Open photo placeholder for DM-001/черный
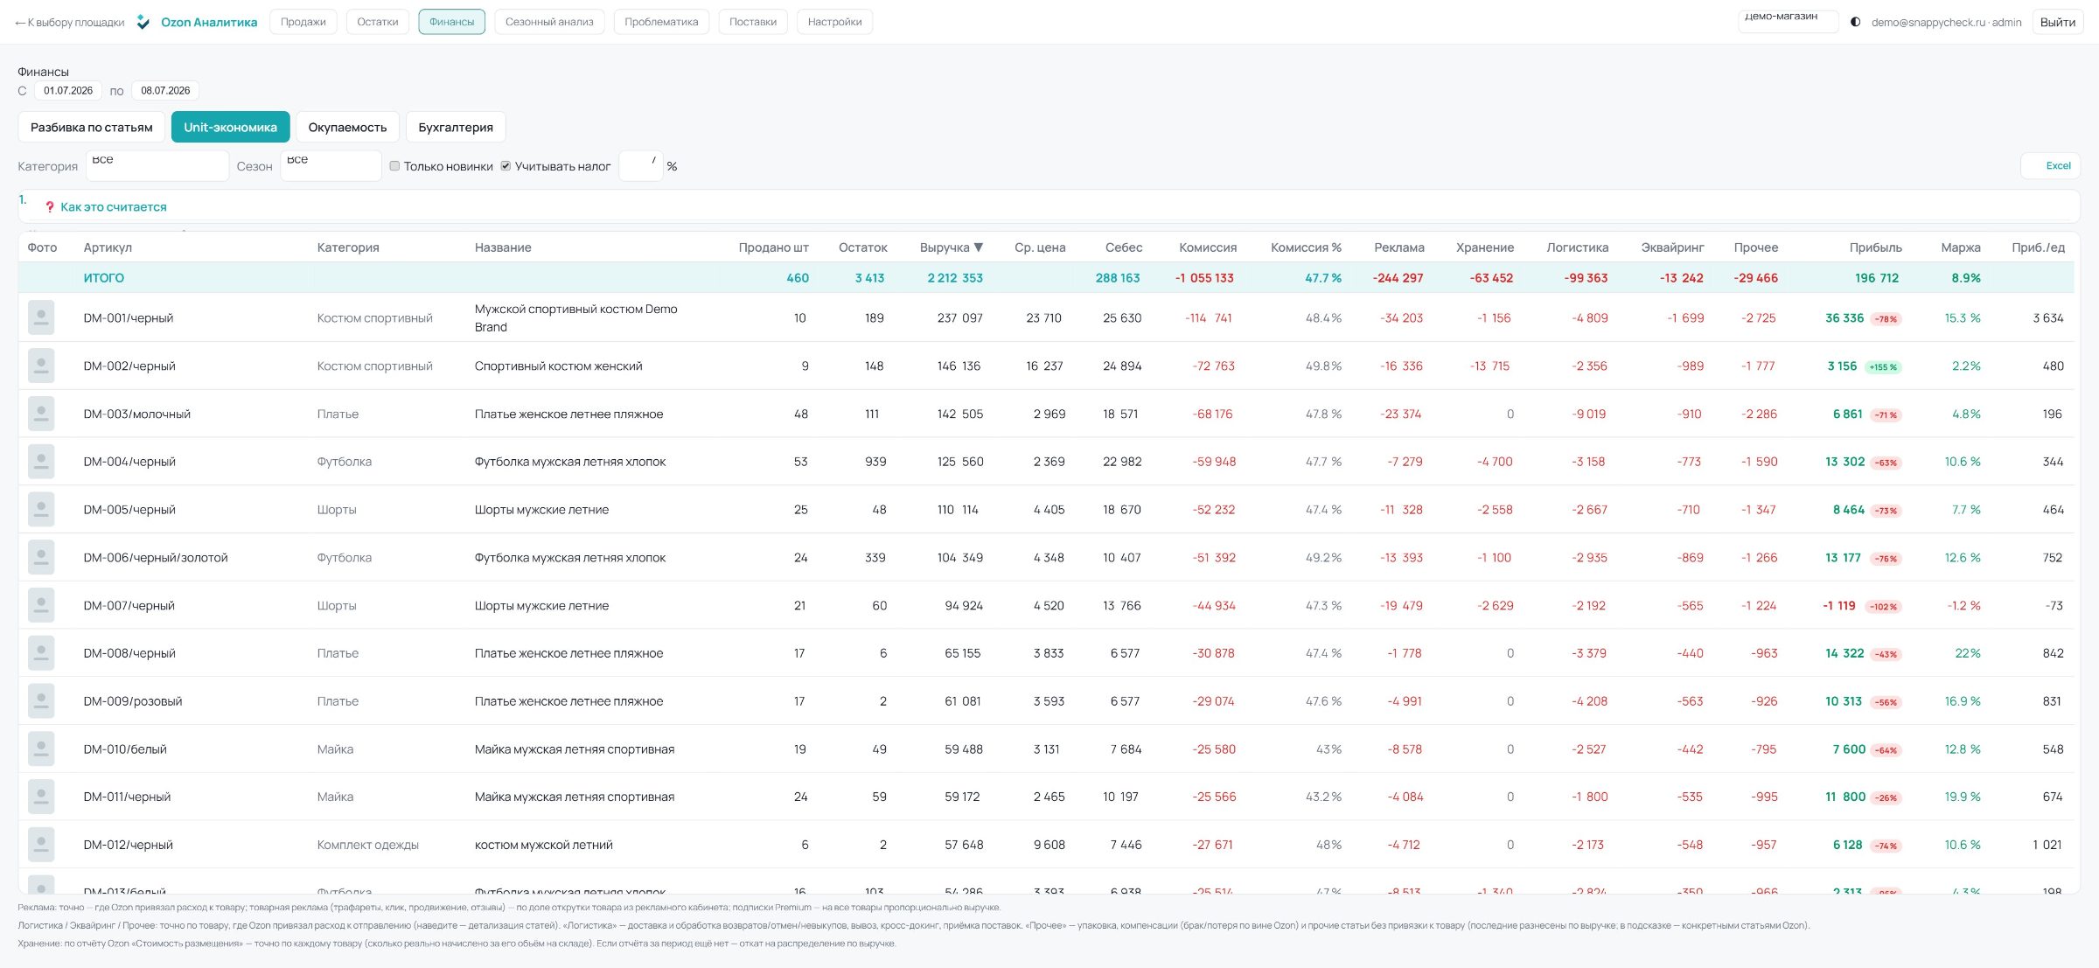This screenshot has height=968, width=2099. coord(41,317)
